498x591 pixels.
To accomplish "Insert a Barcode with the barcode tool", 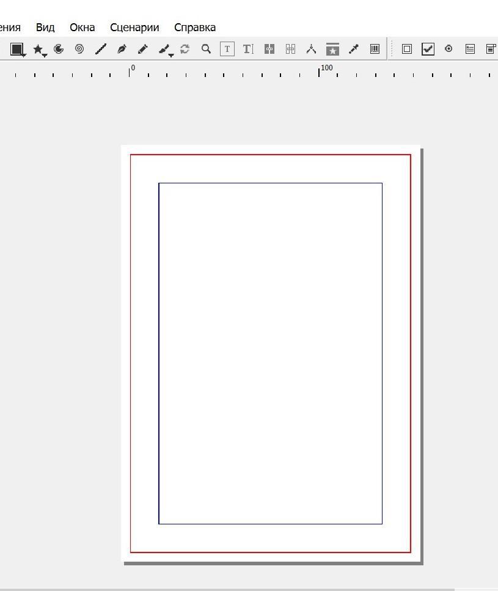I will 375,49.
